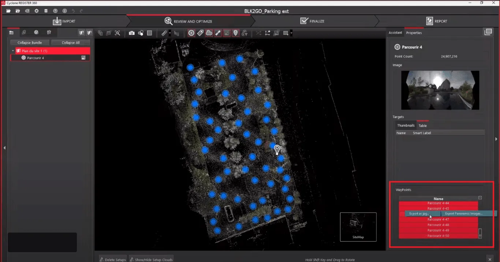The width and height of the screenshot is (500, 262).
Task: Open the help question mark icon
Action: point(55,11)
